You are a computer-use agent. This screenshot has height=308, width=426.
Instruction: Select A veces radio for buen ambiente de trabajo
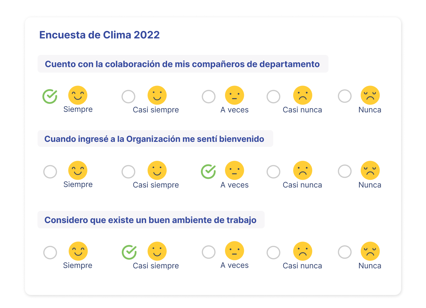209,252
